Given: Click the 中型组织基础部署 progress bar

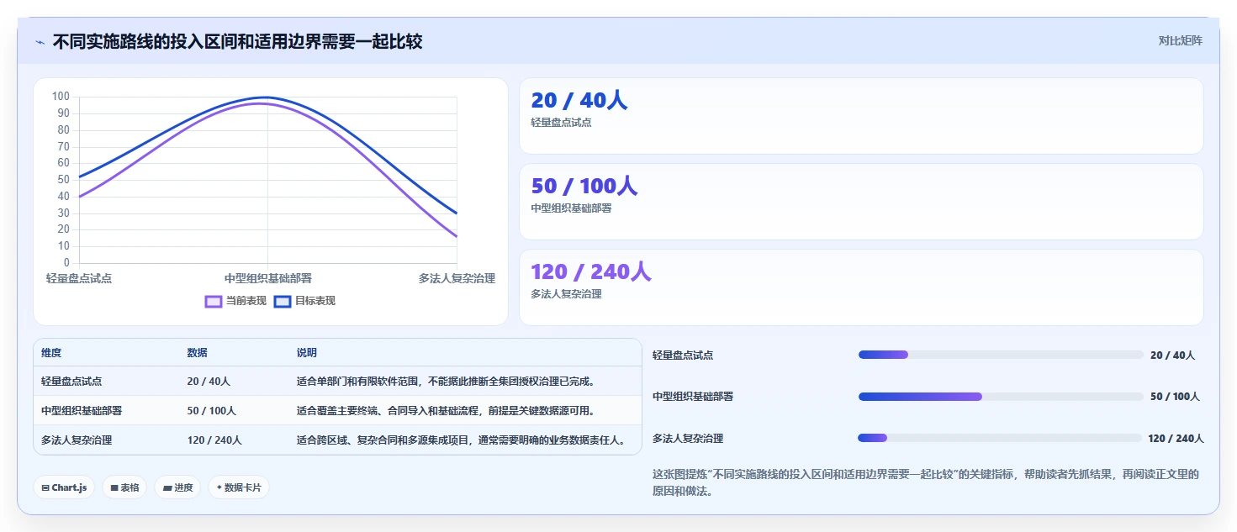Looking at the screenshot, I should click(x=1001, y=397).
